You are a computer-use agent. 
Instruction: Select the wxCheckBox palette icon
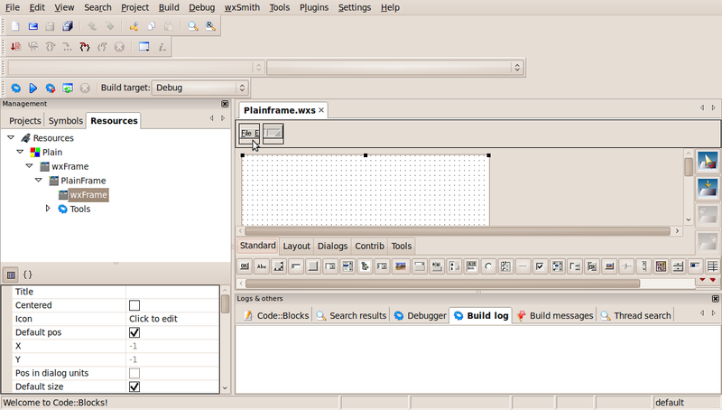pos(540,266)
